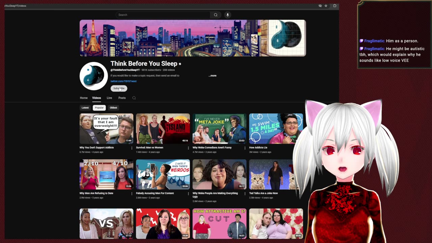
Task: Play the How Attractive Am I Cut thumbnail
Action: (219, 224)
